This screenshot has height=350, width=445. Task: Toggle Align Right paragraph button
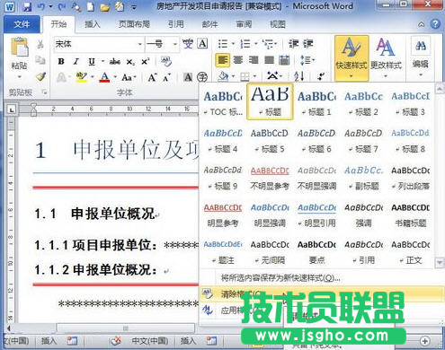[x=254, y=60]
